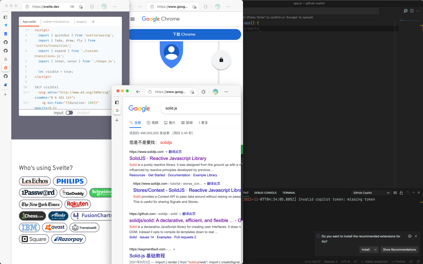Open extensions icon in Google search window toolbar
423x264 pixels.
(x=203, y=92)
